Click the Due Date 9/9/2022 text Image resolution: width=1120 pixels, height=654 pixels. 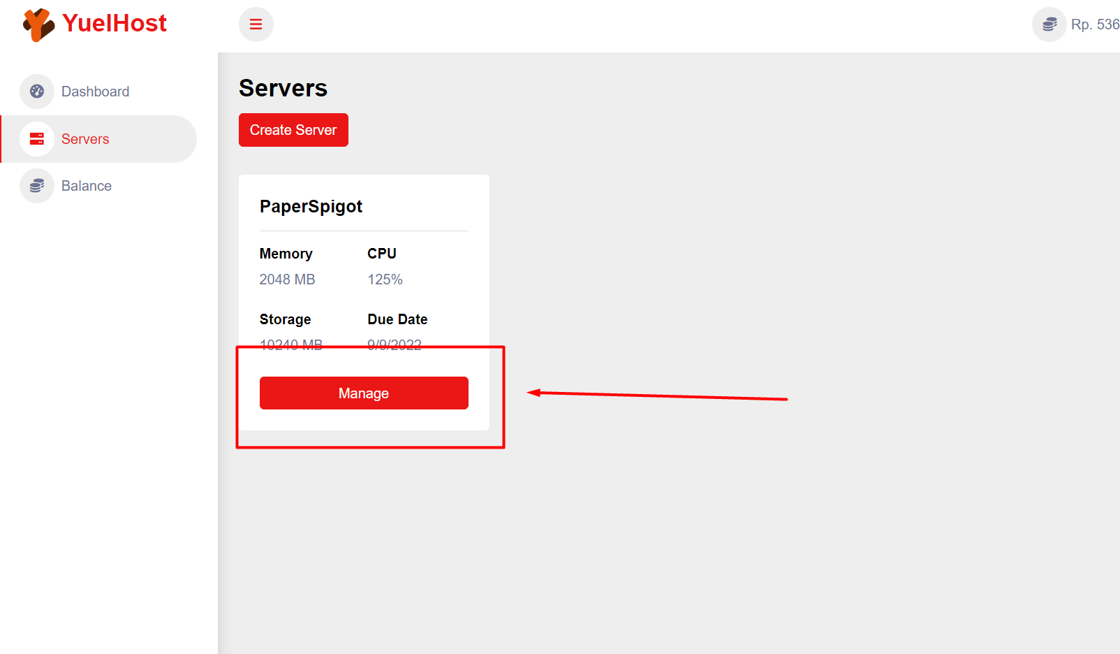pos(395,344)
